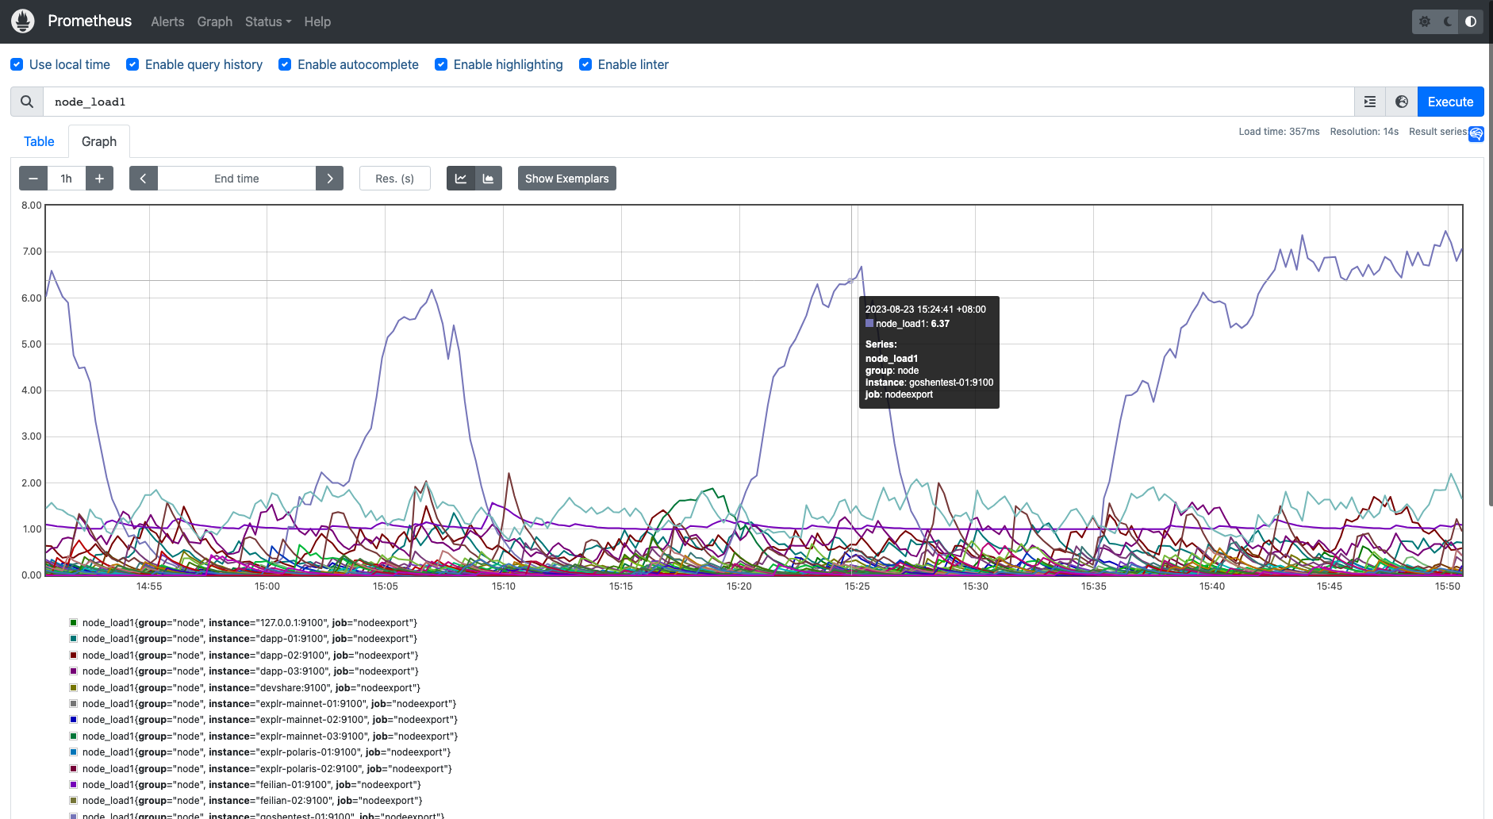The image size is (1493, 819).
Task: Click the format expression icon
Action: click(1370, 102)
